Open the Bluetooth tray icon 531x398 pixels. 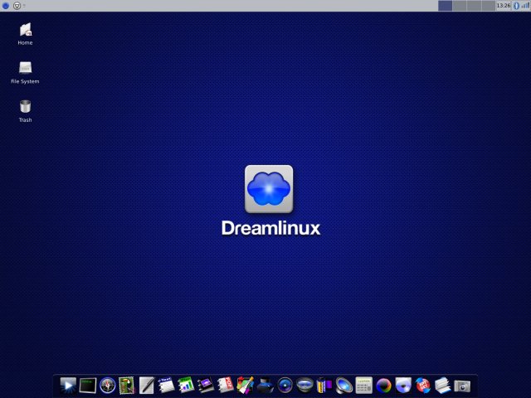pos(516,6)
